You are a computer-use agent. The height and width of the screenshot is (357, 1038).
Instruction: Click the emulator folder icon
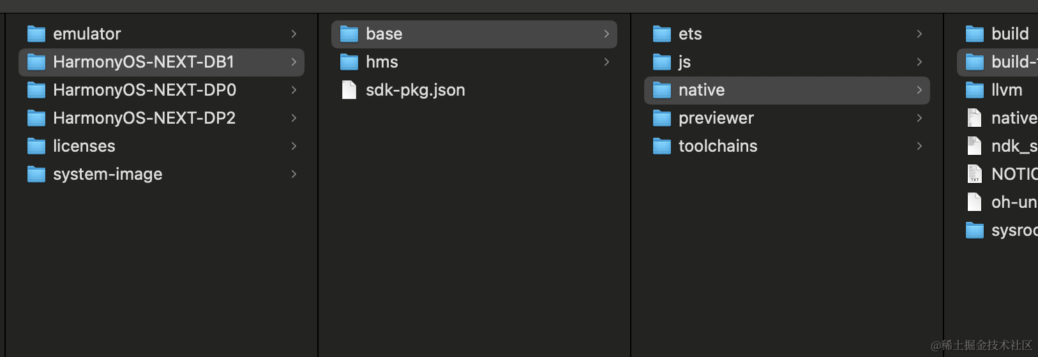point(36,34)
